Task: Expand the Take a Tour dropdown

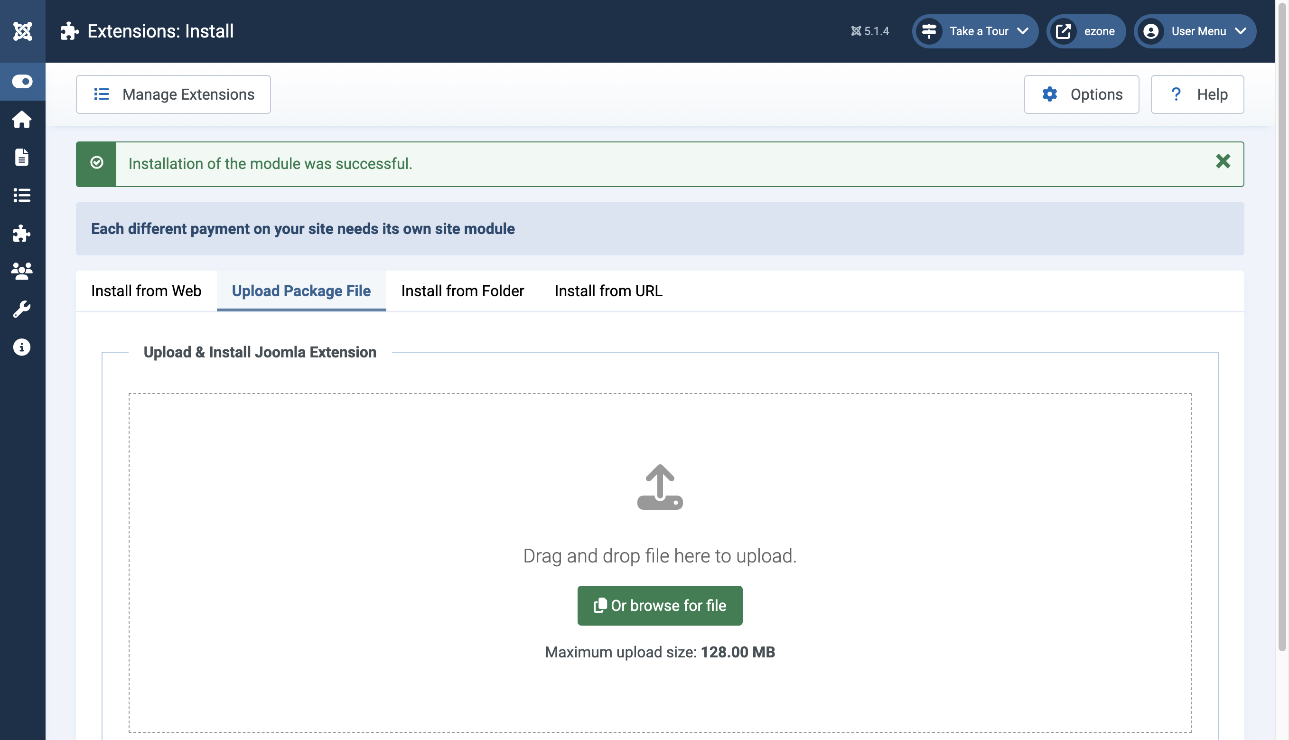Action: 974,31
